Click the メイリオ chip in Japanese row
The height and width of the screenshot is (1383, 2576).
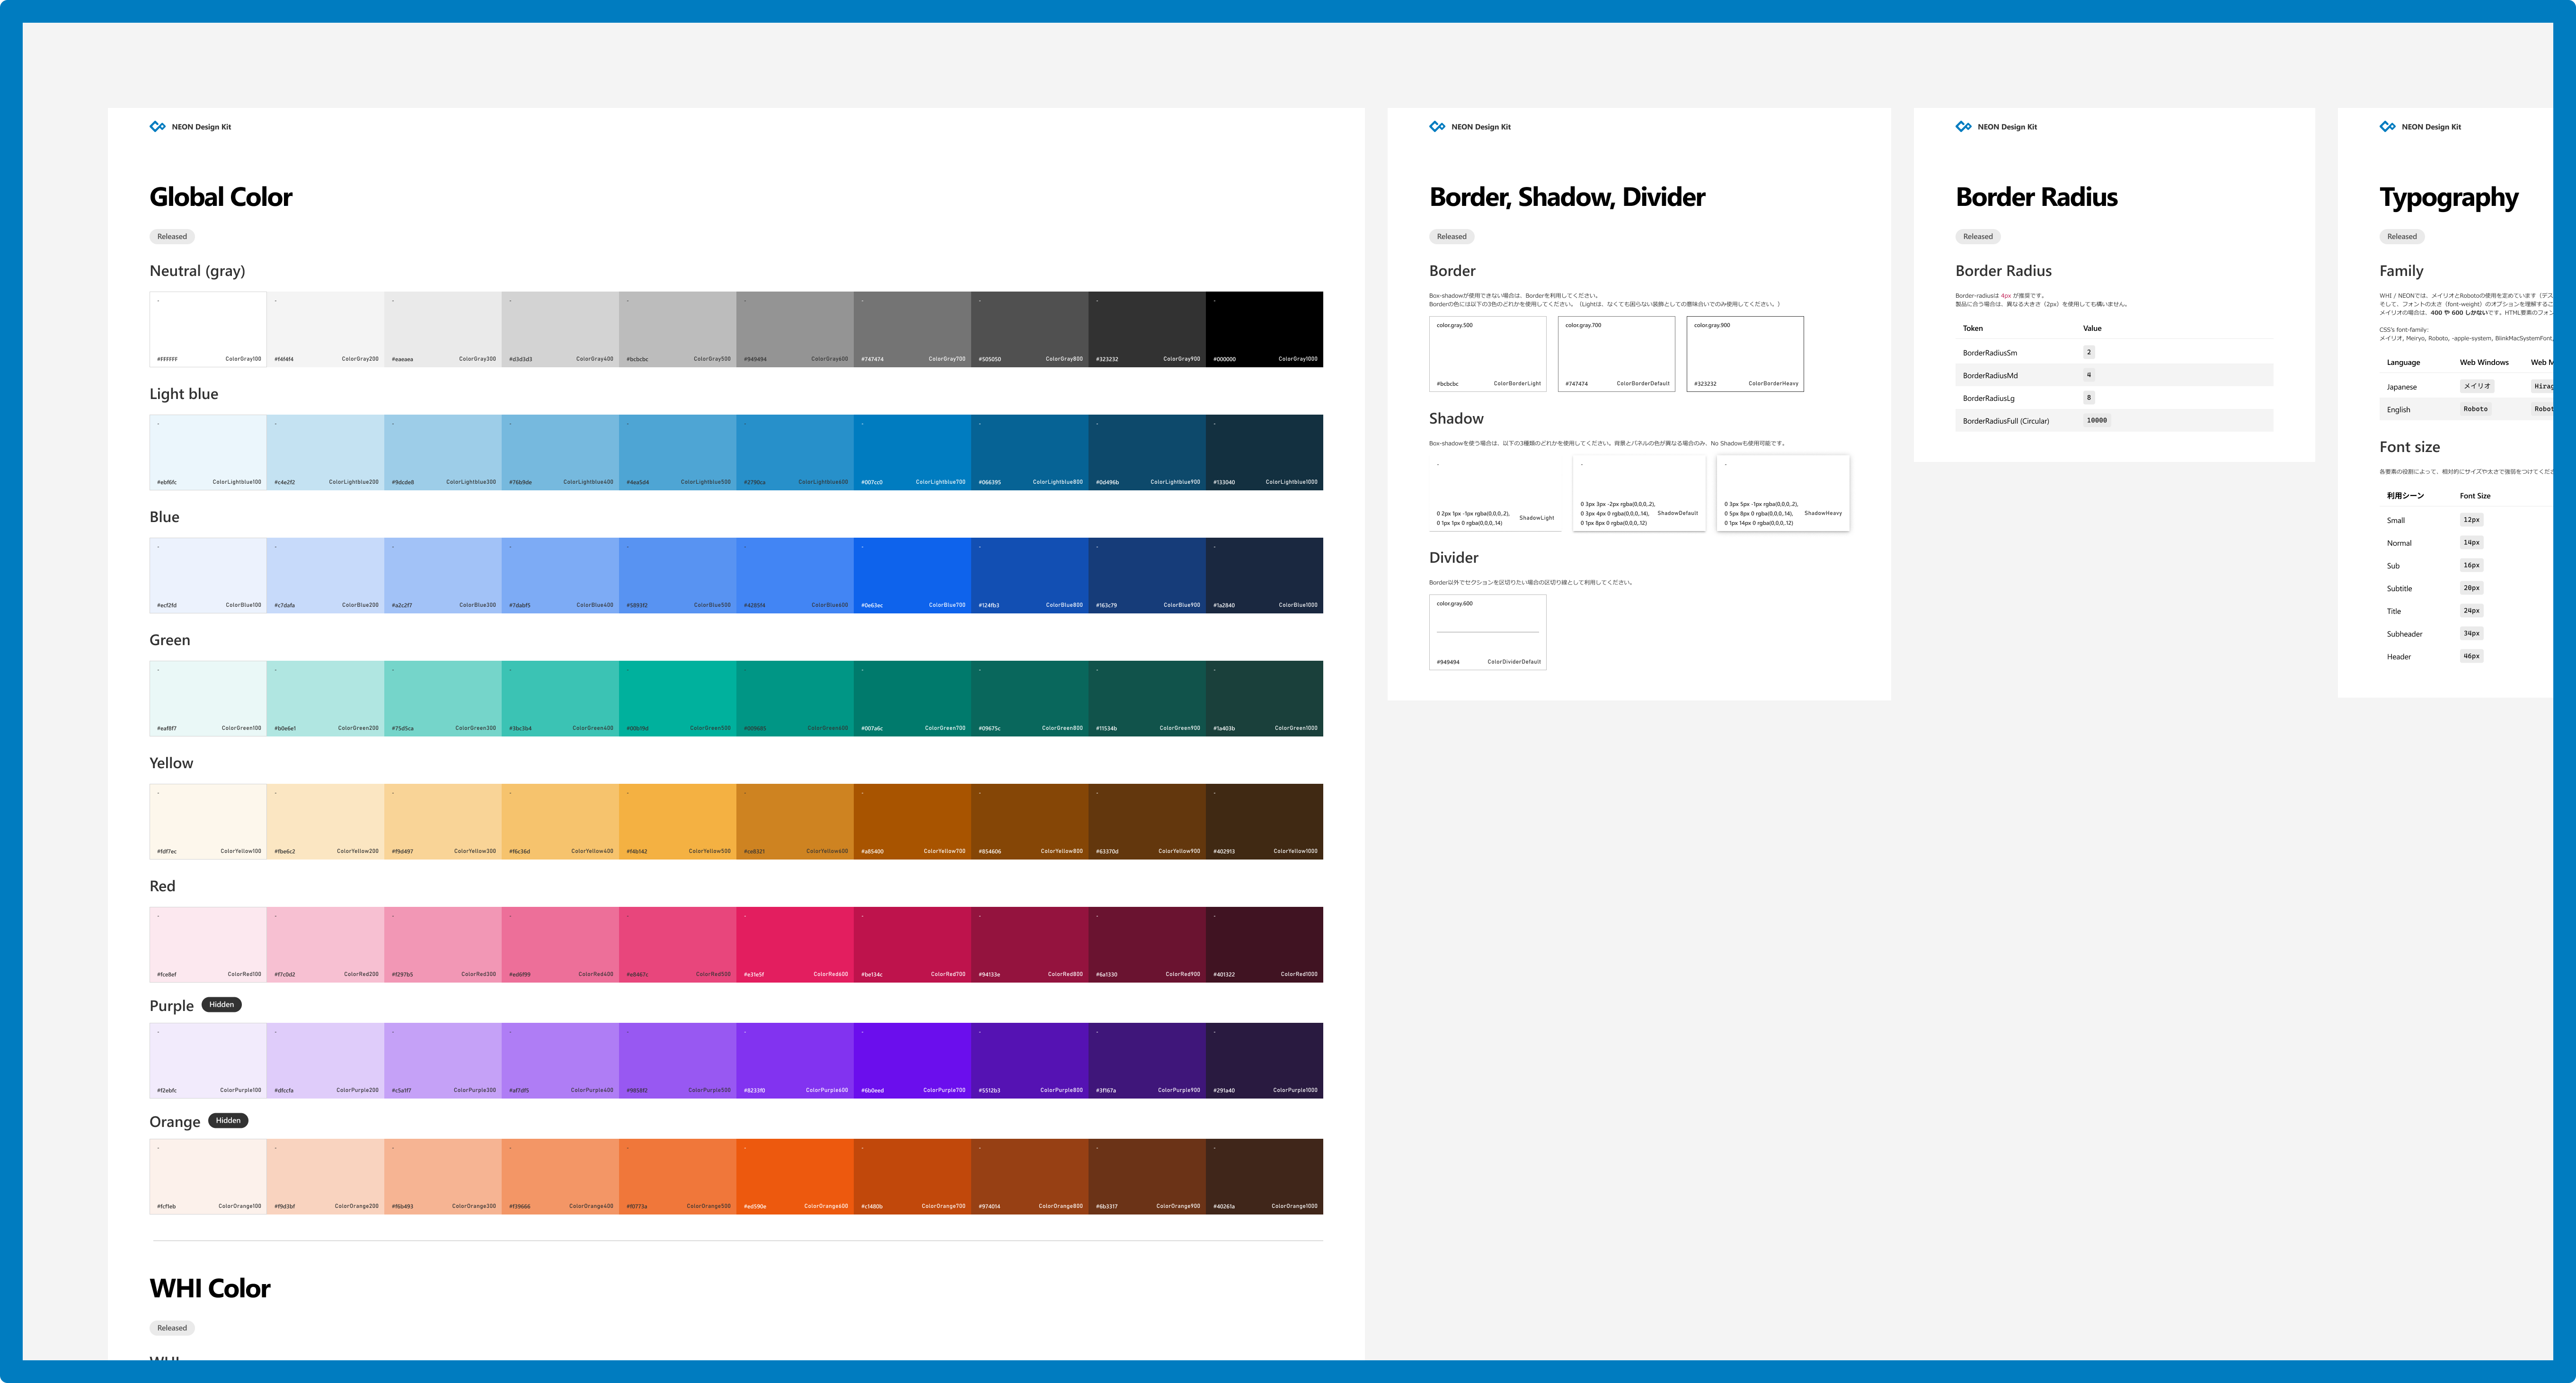coord(2477,386)
